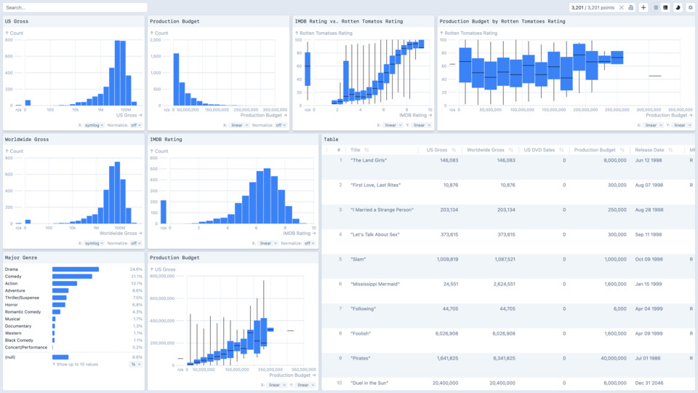The image size is (698, 393).
Task: Click the tallest bar in US Gross histogram
Action: (119, 73)
